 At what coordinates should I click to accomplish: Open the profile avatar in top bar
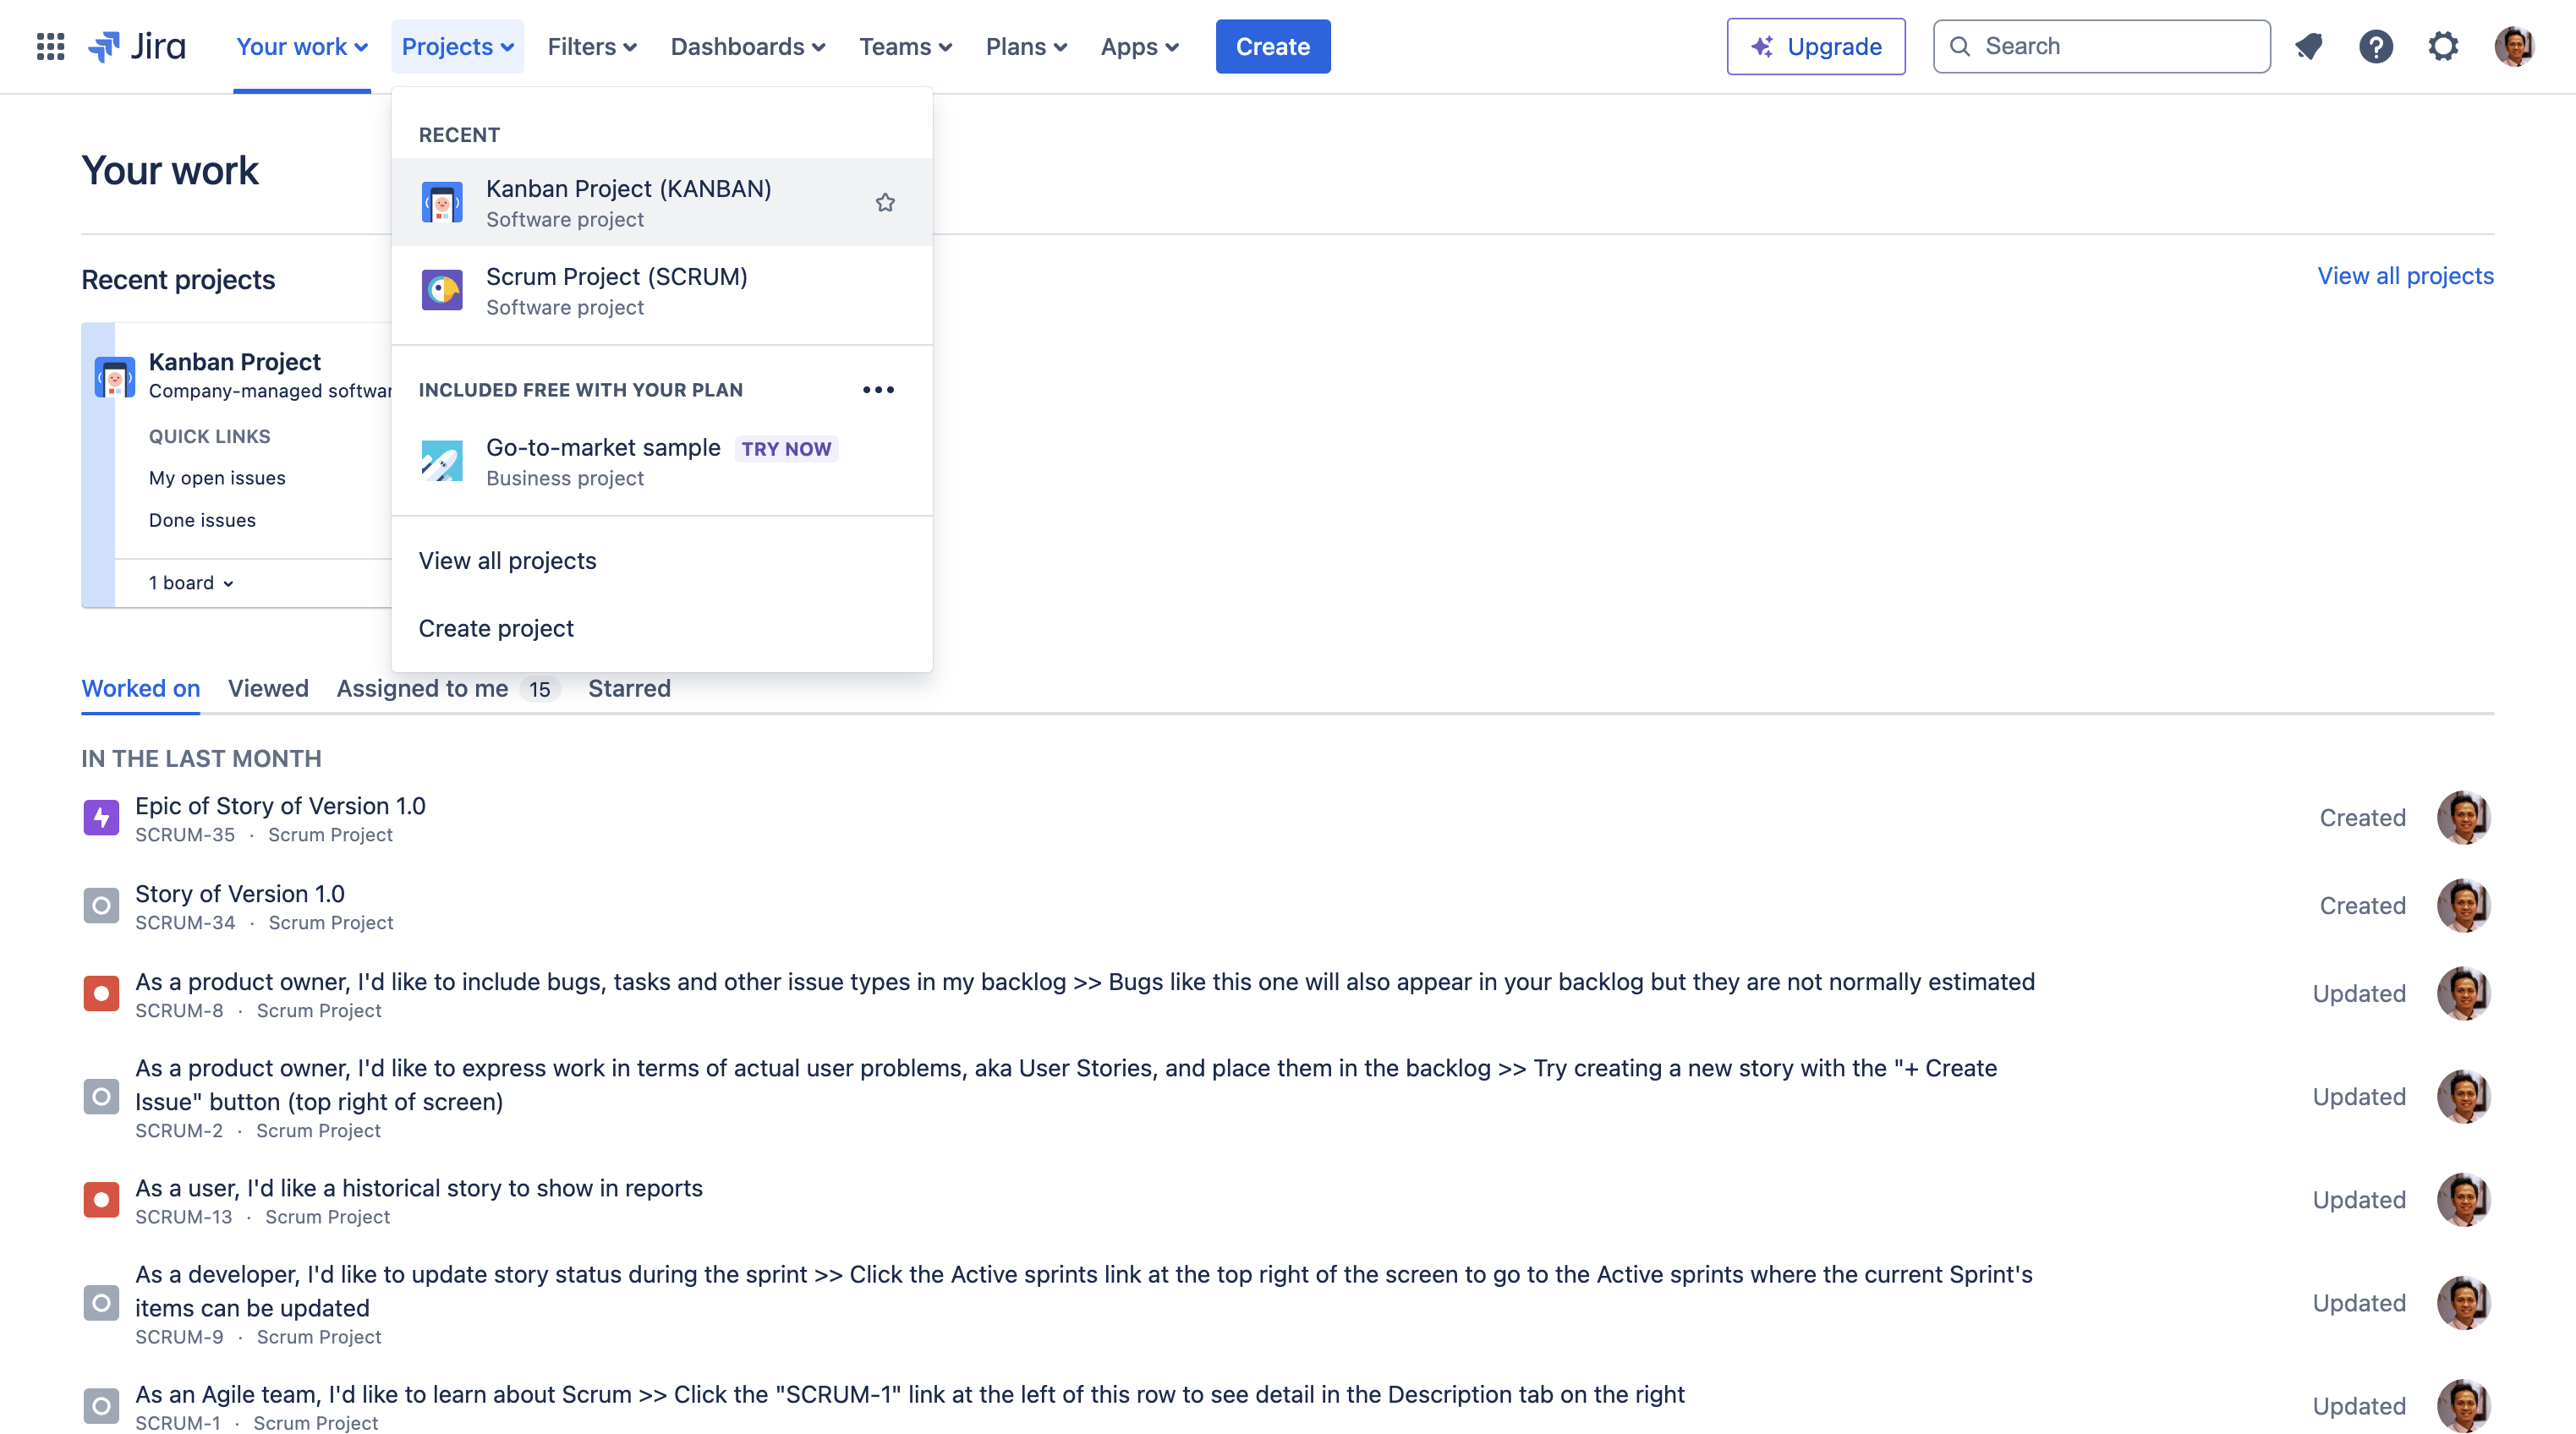click(2514, 46)
